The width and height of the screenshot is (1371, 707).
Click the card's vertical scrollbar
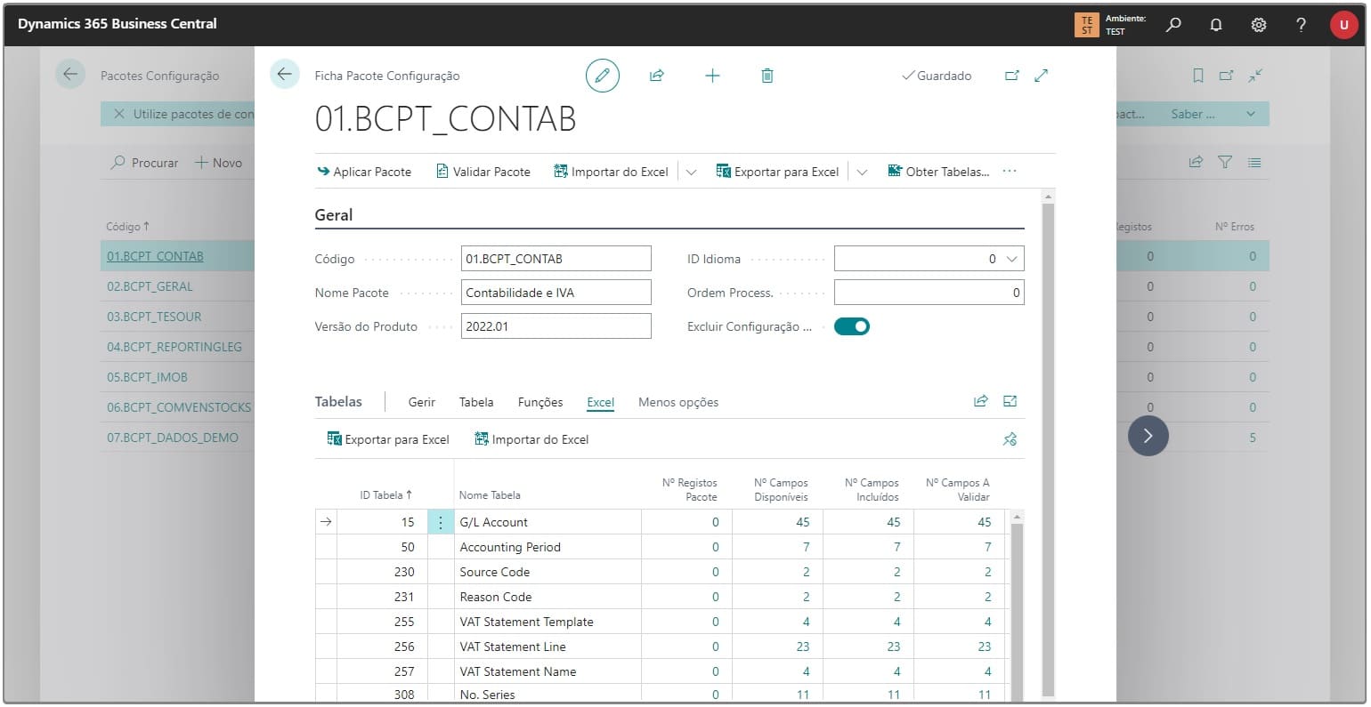1048,445
